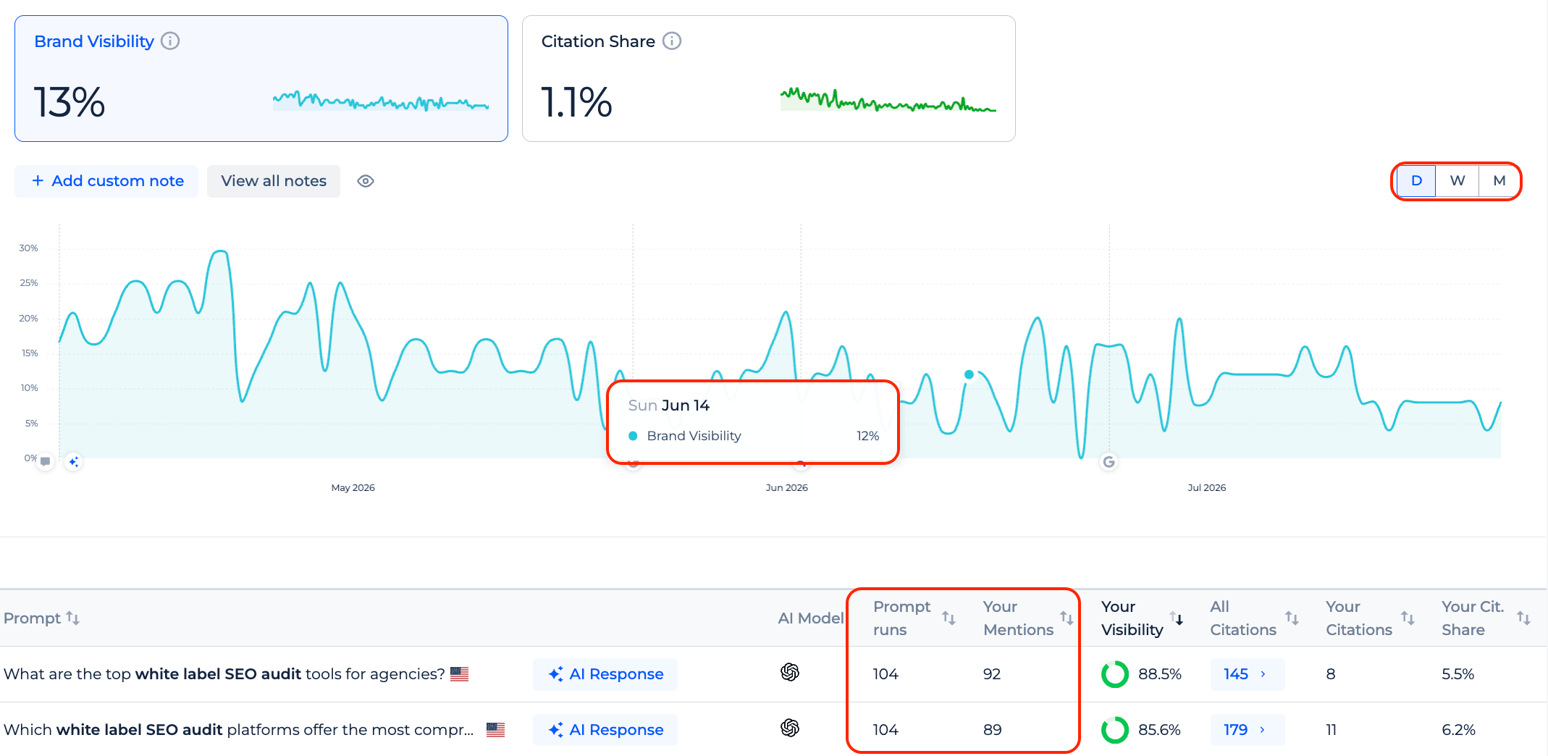Sort table by Prompt runs column
1548x756 pixels.
coord(948,618)
